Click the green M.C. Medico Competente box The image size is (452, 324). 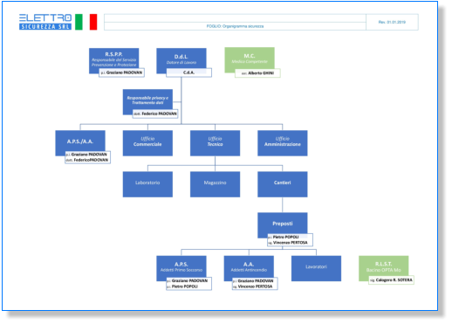click(250, 59)
